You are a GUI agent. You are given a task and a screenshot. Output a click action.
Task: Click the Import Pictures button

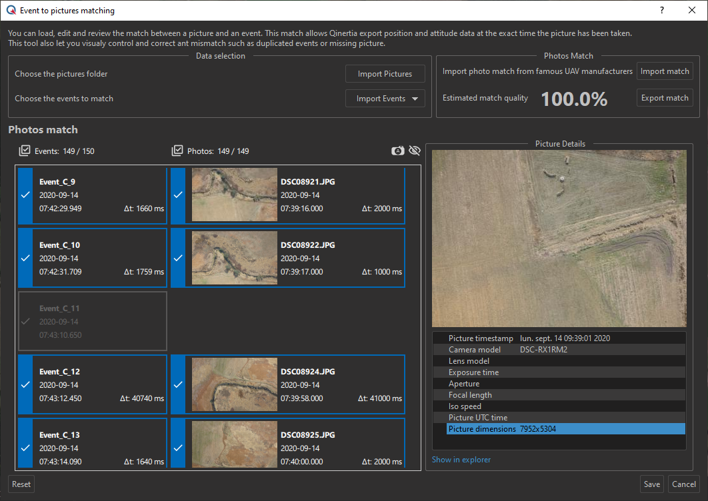click(385, 74)
